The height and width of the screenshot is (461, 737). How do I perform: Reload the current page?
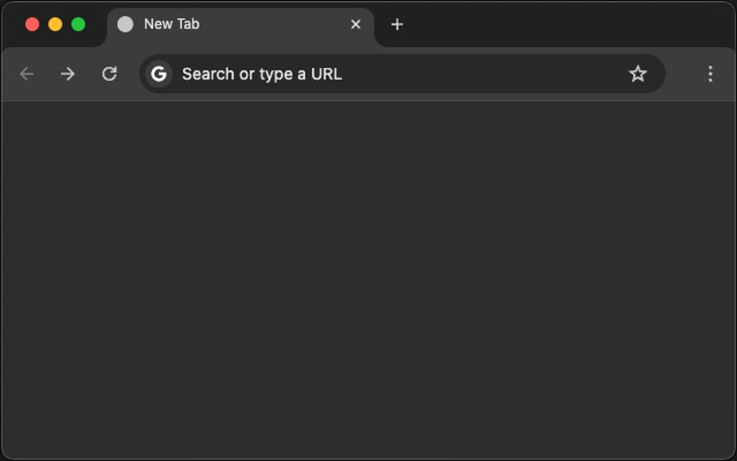pyautogui.click(x=110, y=74)
